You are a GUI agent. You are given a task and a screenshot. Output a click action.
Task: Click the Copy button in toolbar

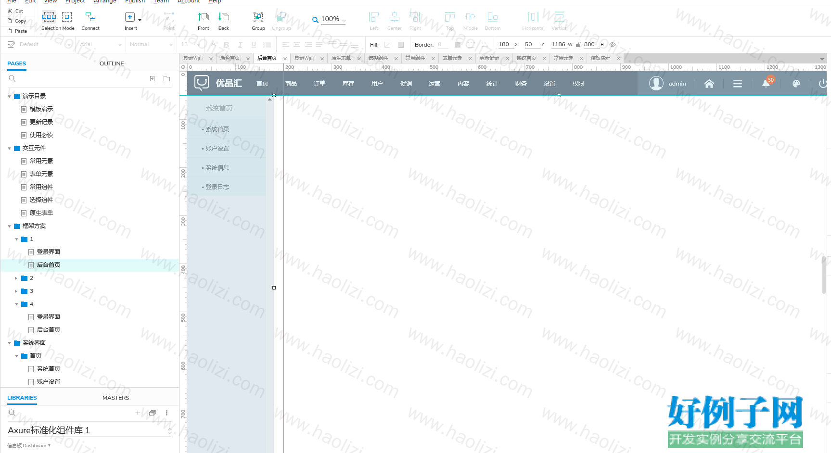(x=17, y=21)
